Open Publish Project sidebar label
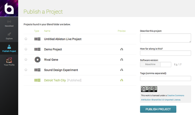Image resolution: width=195 pixels, height=115 pixels. (x=9, y=51)
